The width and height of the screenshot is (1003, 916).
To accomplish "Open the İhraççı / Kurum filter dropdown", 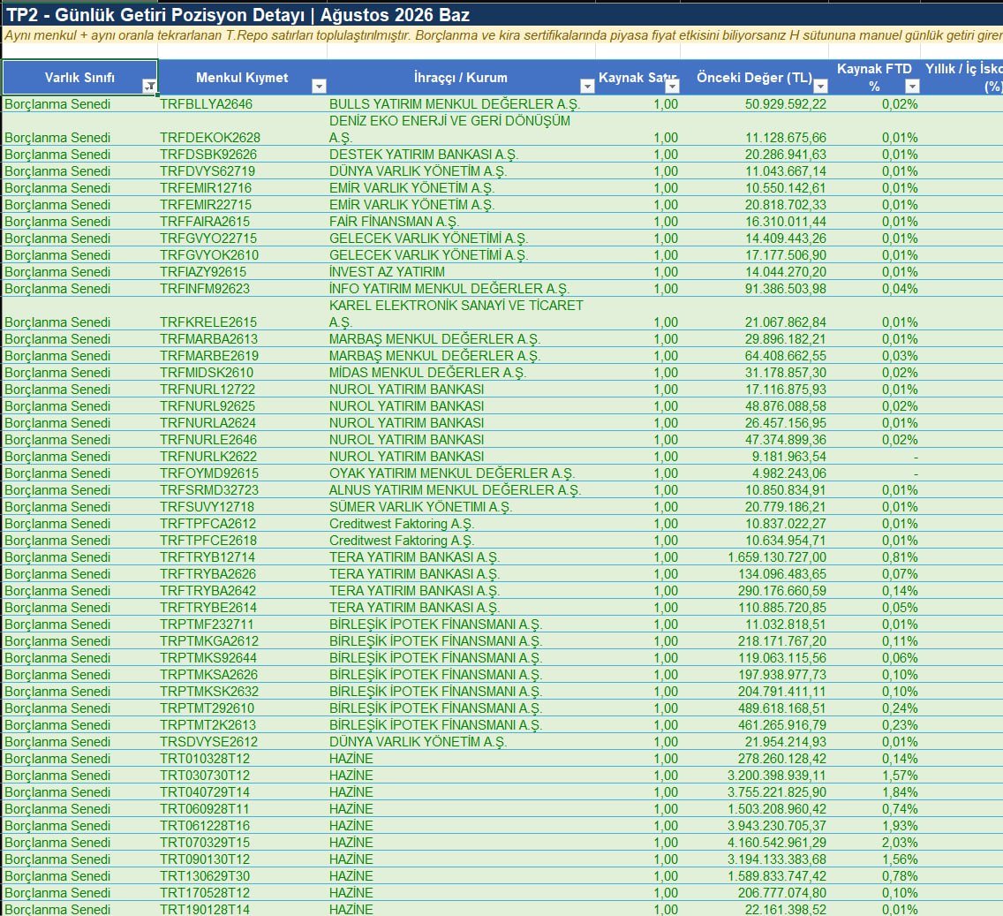I will 586,87.
